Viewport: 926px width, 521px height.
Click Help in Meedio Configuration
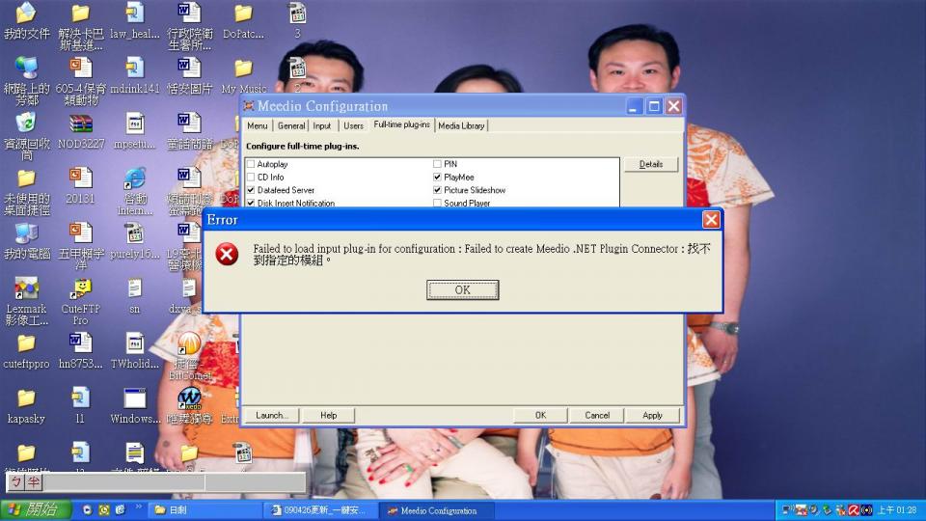328,415
